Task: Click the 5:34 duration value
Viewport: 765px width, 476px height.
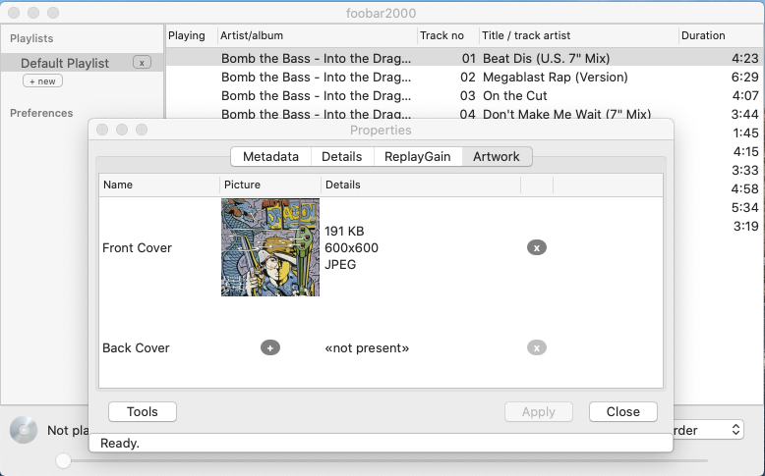Action: coord(745,207)
